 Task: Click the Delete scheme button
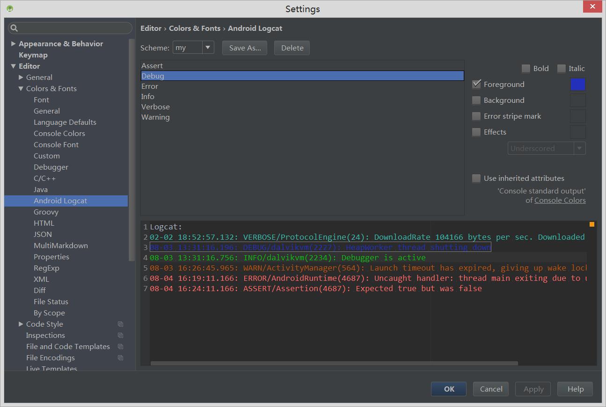pos(292,48)
